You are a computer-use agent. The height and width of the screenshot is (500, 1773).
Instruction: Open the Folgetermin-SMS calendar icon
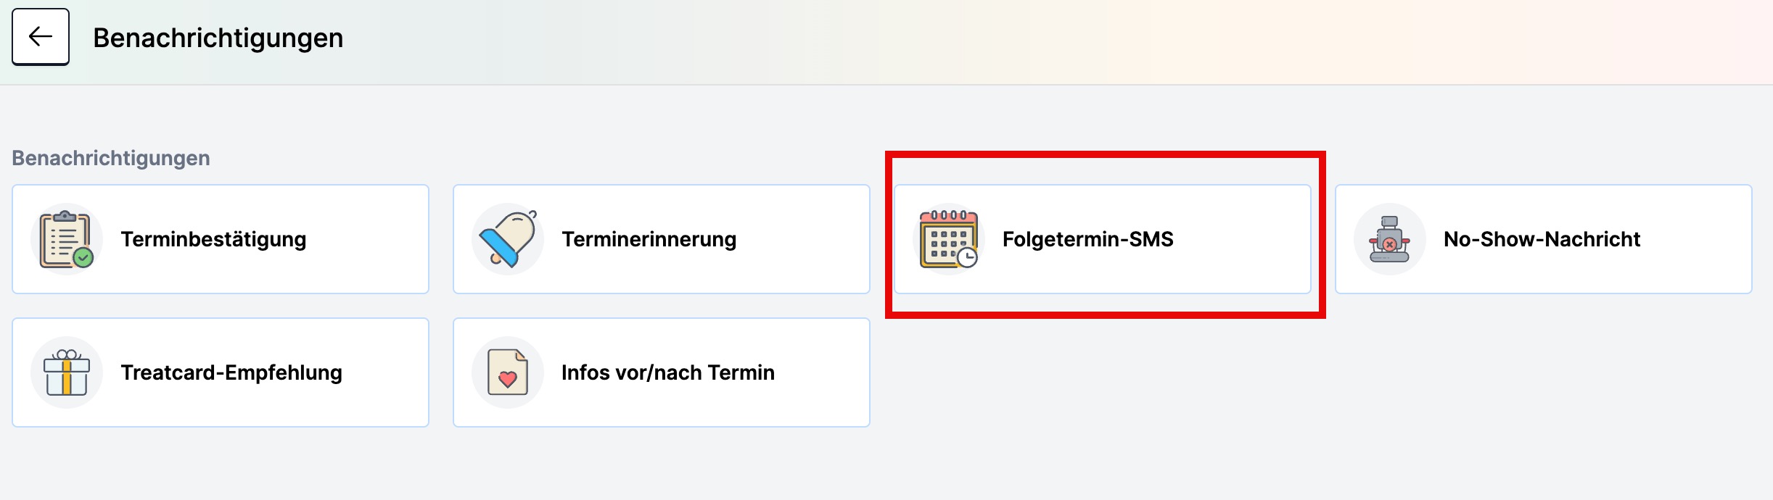tap(949, 239)
